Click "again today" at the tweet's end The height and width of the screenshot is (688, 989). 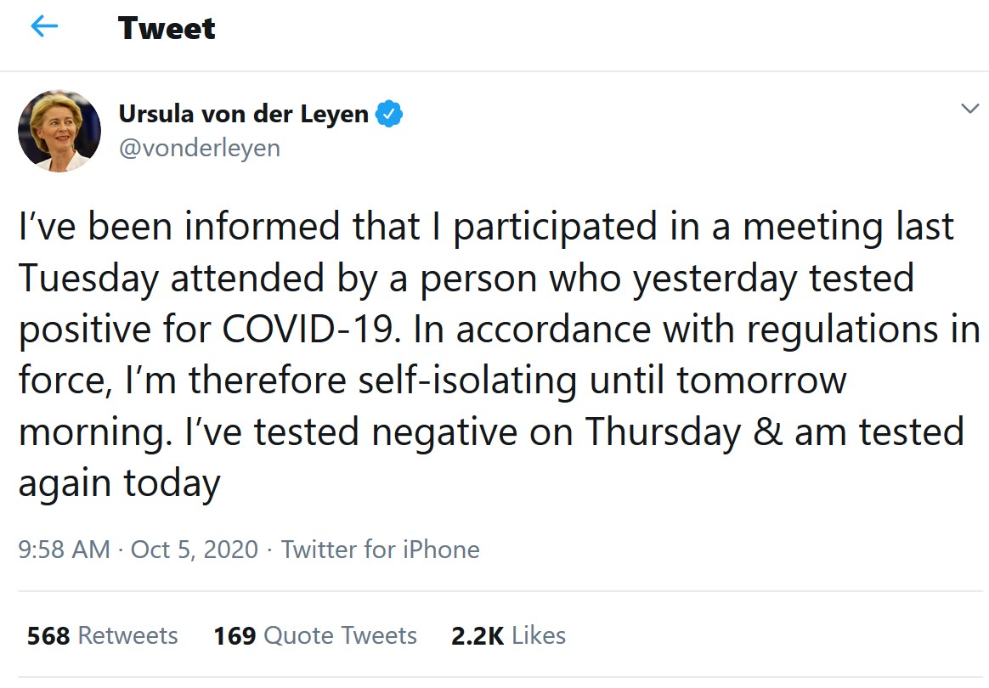pos(119,483)
